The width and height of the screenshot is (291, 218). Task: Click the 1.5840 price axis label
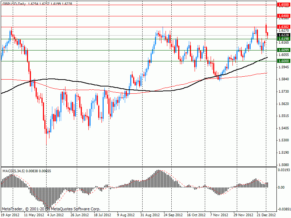click(283, 79)
